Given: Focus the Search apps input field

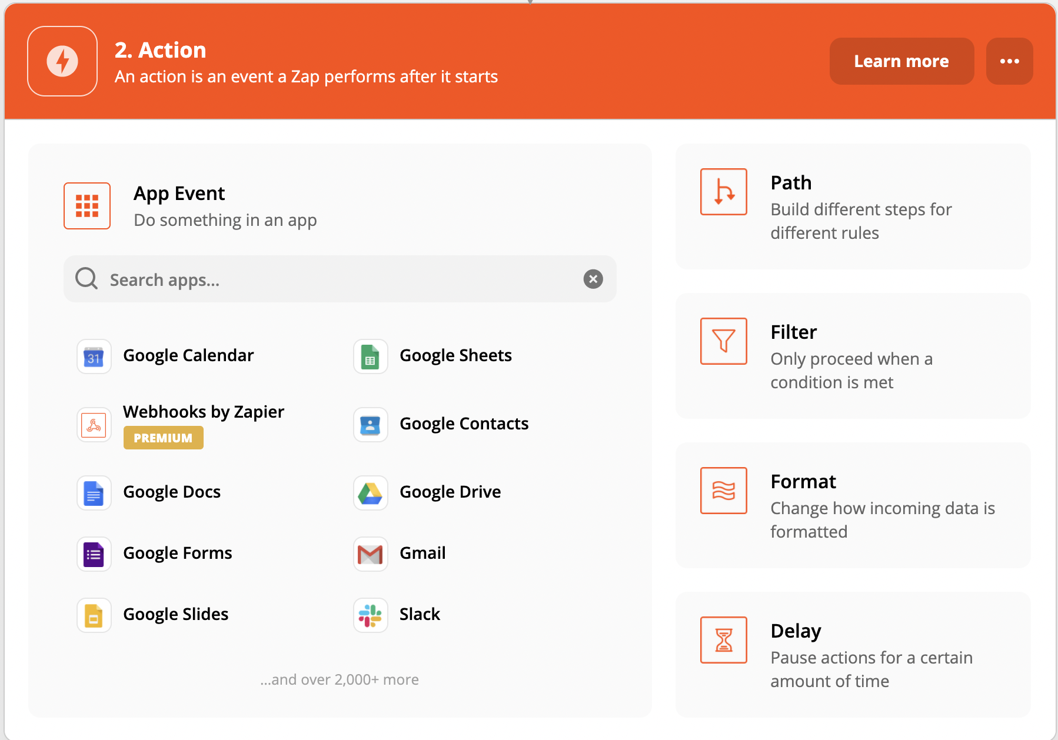Looking at the screenshot, I should click(x=340, y=279).
